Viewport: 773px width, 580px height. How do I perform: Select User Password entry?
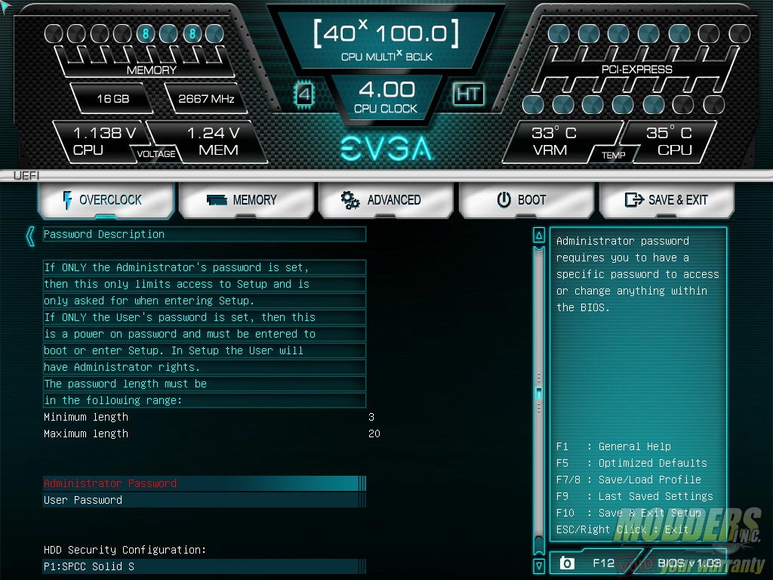point(205,500)
